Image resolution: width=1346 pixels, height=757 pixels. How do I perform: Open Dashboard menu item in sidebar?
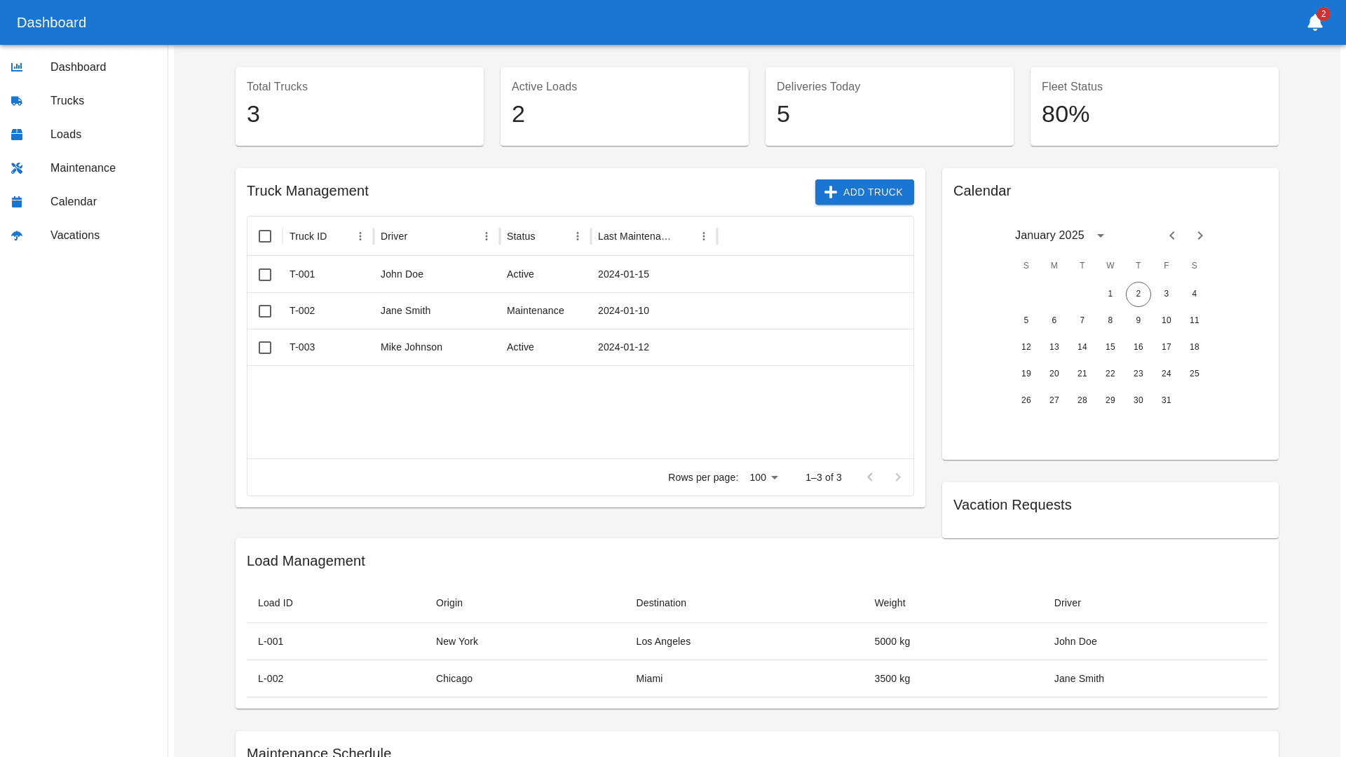78,67
